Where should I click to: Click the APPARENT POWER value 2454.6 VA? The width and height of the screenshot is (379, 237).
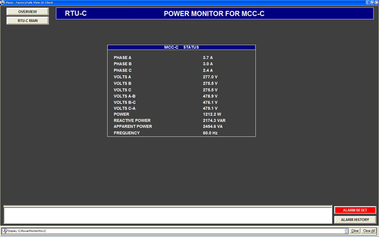213,126
